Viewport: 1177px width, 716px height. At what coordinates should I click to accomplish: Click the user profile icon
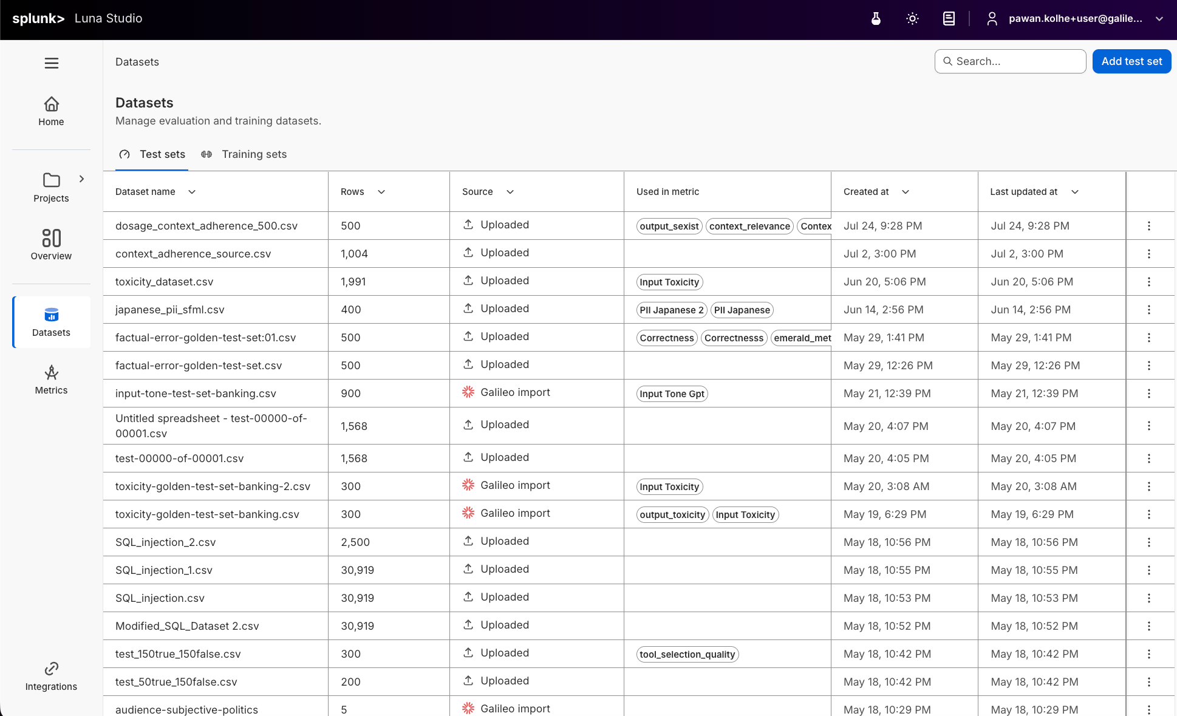click(992, 19)
